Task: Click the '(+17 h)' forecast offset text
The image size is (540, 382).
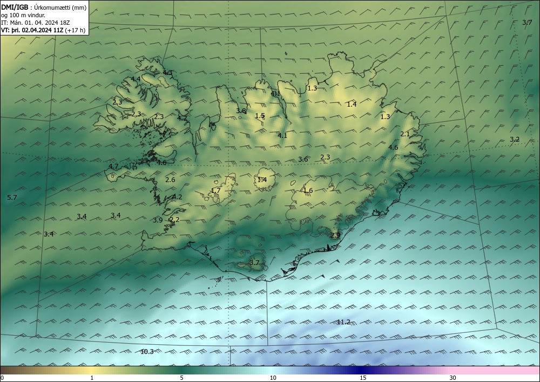Action: pos(75,30)
